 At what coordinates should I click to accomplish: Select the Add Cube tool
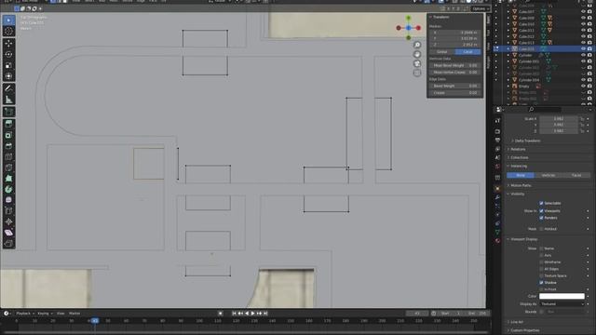point(8,112)
